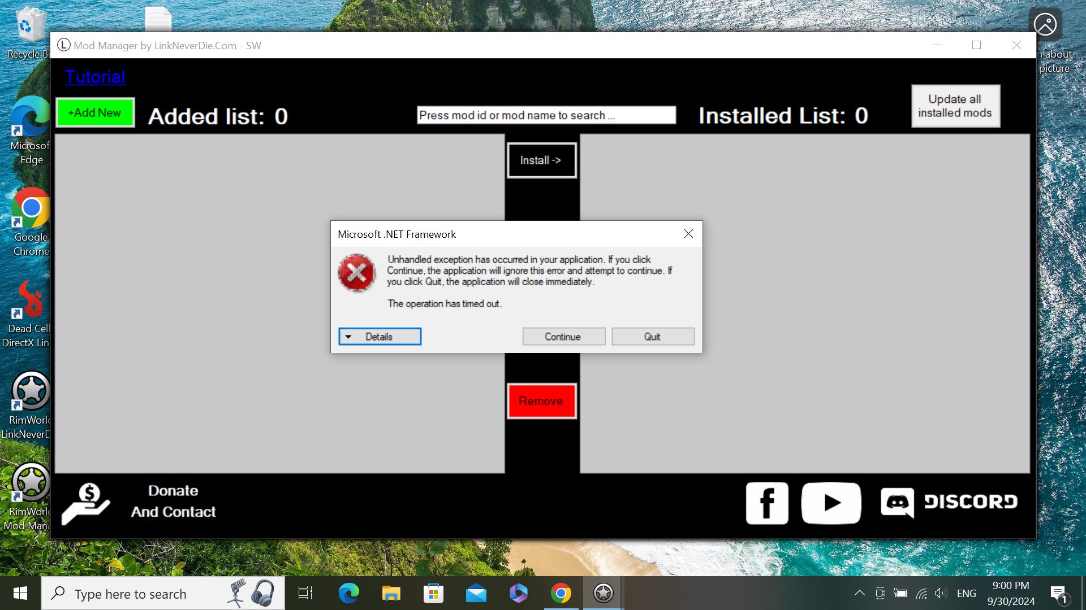Viewport: 1086px width, 610px height.
Task: Click Quit to close the application
Action: pyautogui.click(x=653, y=337)
